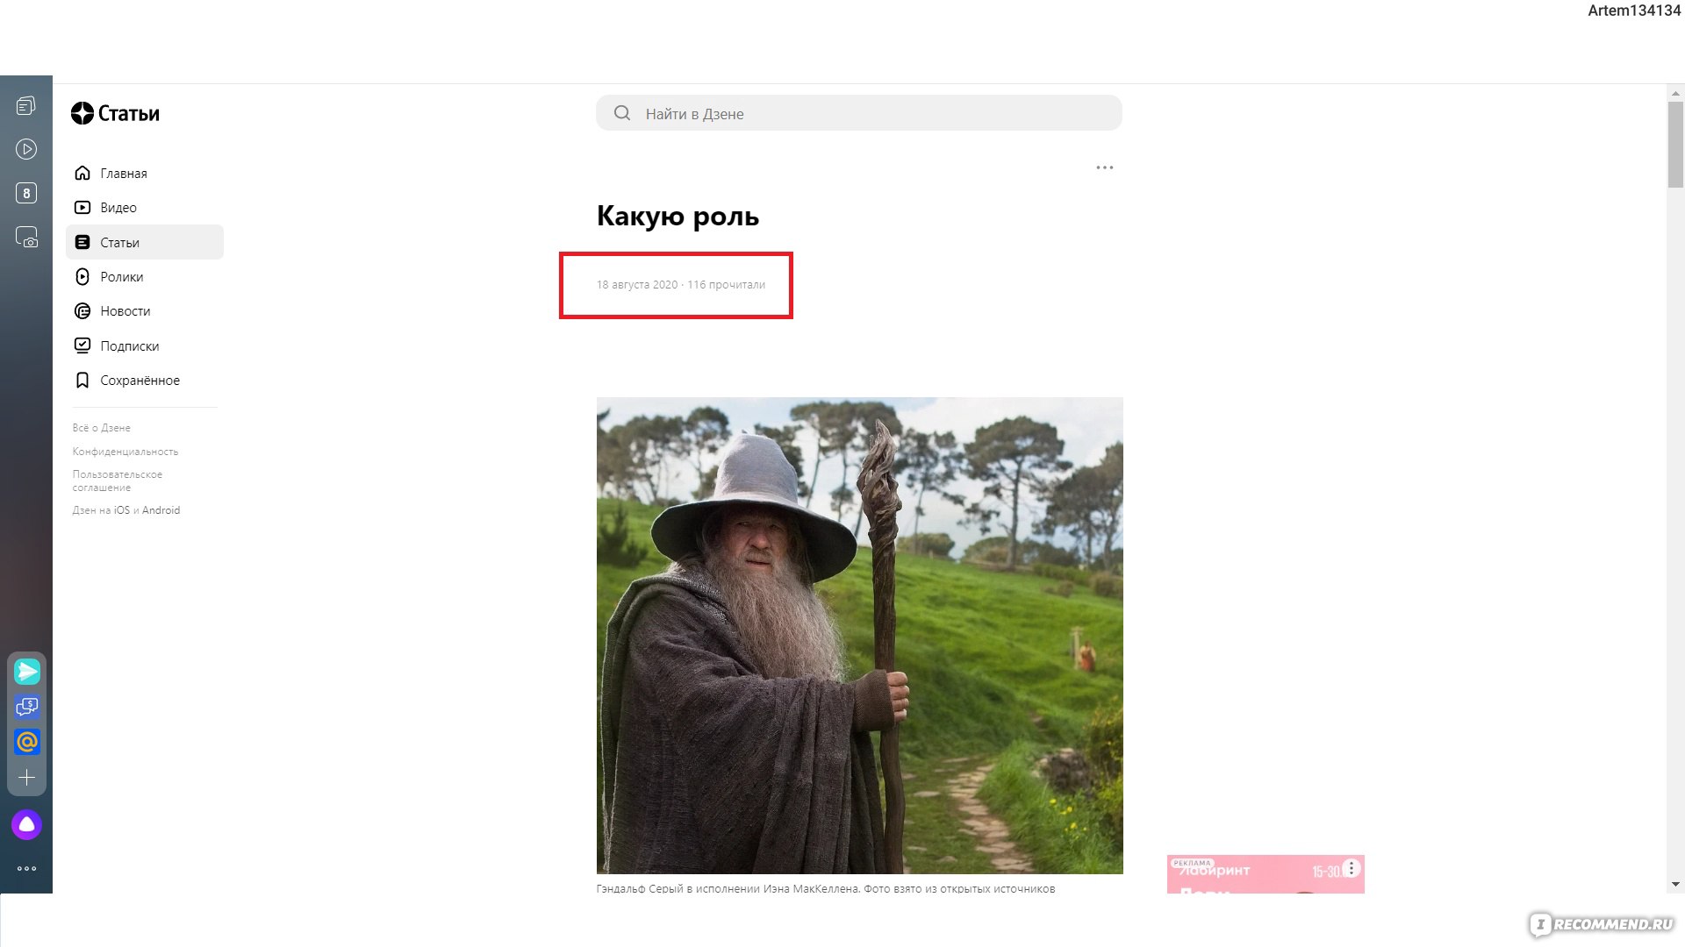Click the Gandalf article photo

tap(860, 636)
